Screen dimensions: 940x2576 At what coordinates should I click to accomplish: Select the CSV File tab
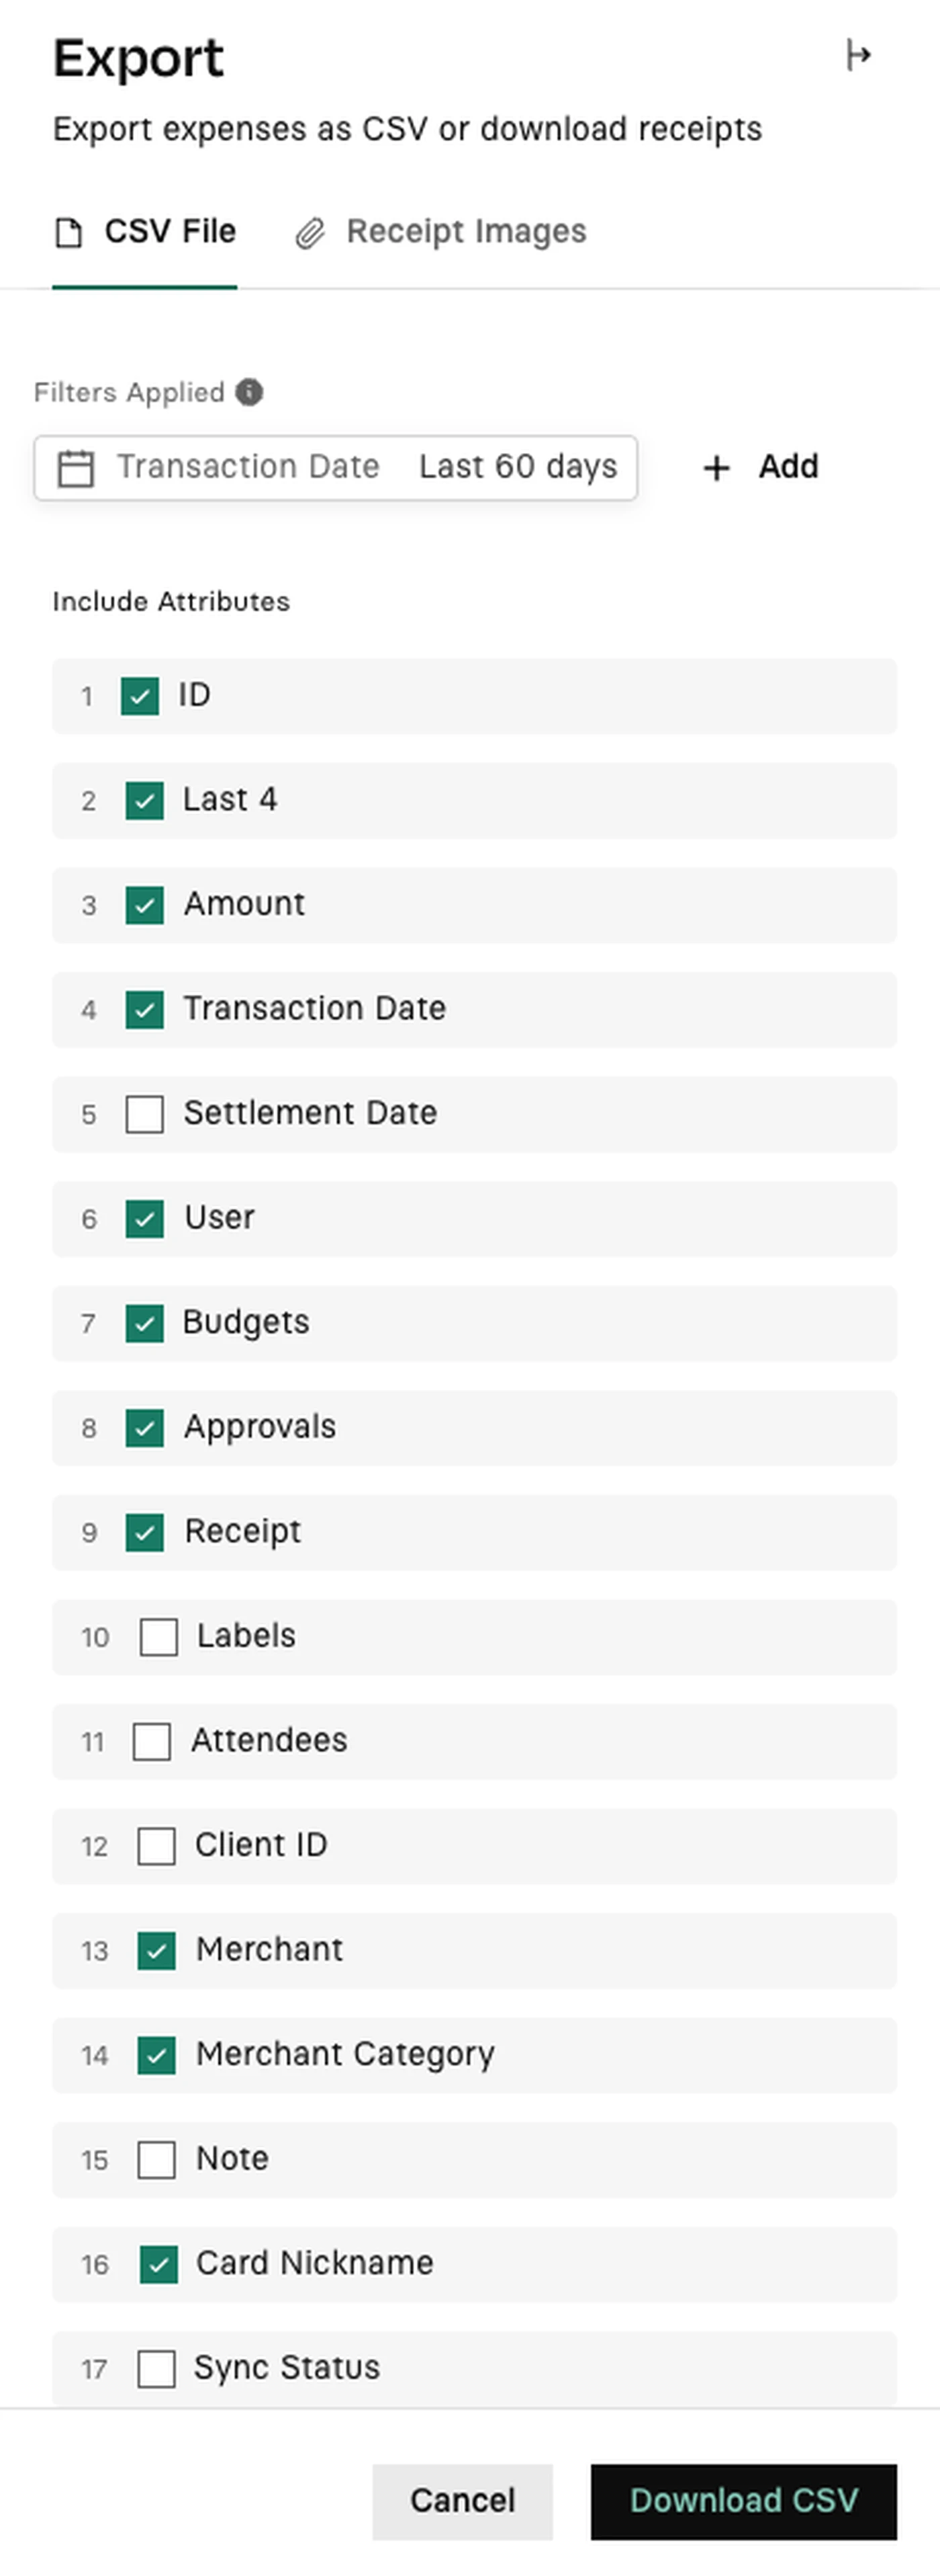tap(145, 232)
